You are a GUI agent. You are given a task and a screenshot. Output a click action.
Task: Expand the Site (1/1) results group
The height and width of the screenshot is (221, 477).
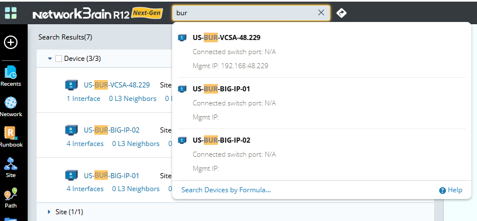(50, 211)
